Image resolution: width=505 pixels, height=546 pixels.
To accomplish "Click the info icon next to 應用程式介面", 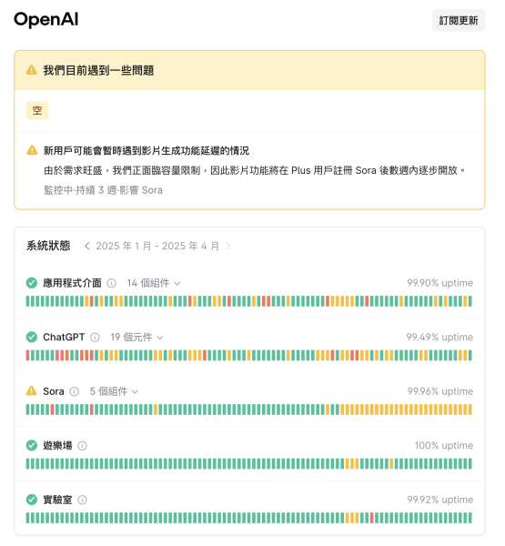I will click(111, 283).
